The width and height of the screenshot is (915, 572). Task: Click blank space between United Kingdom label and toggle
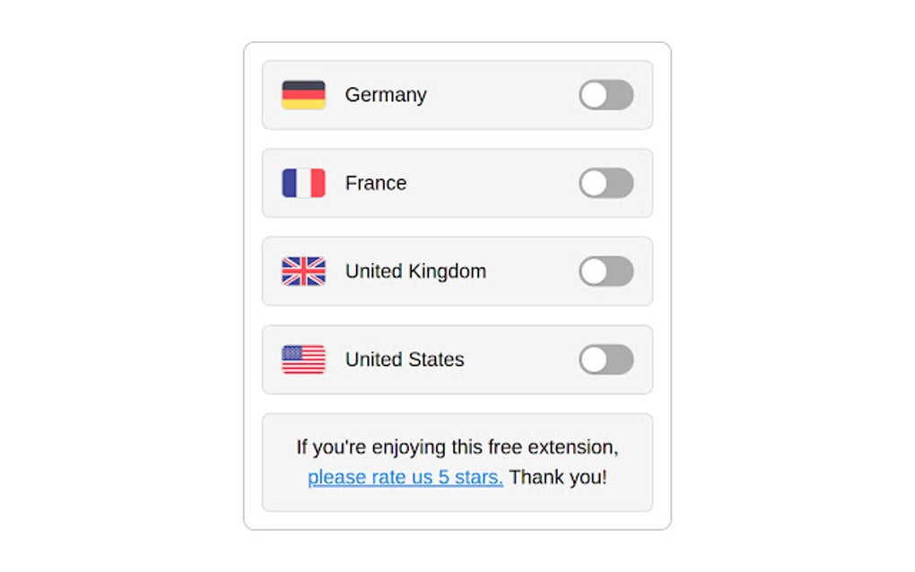pos(533,271)
